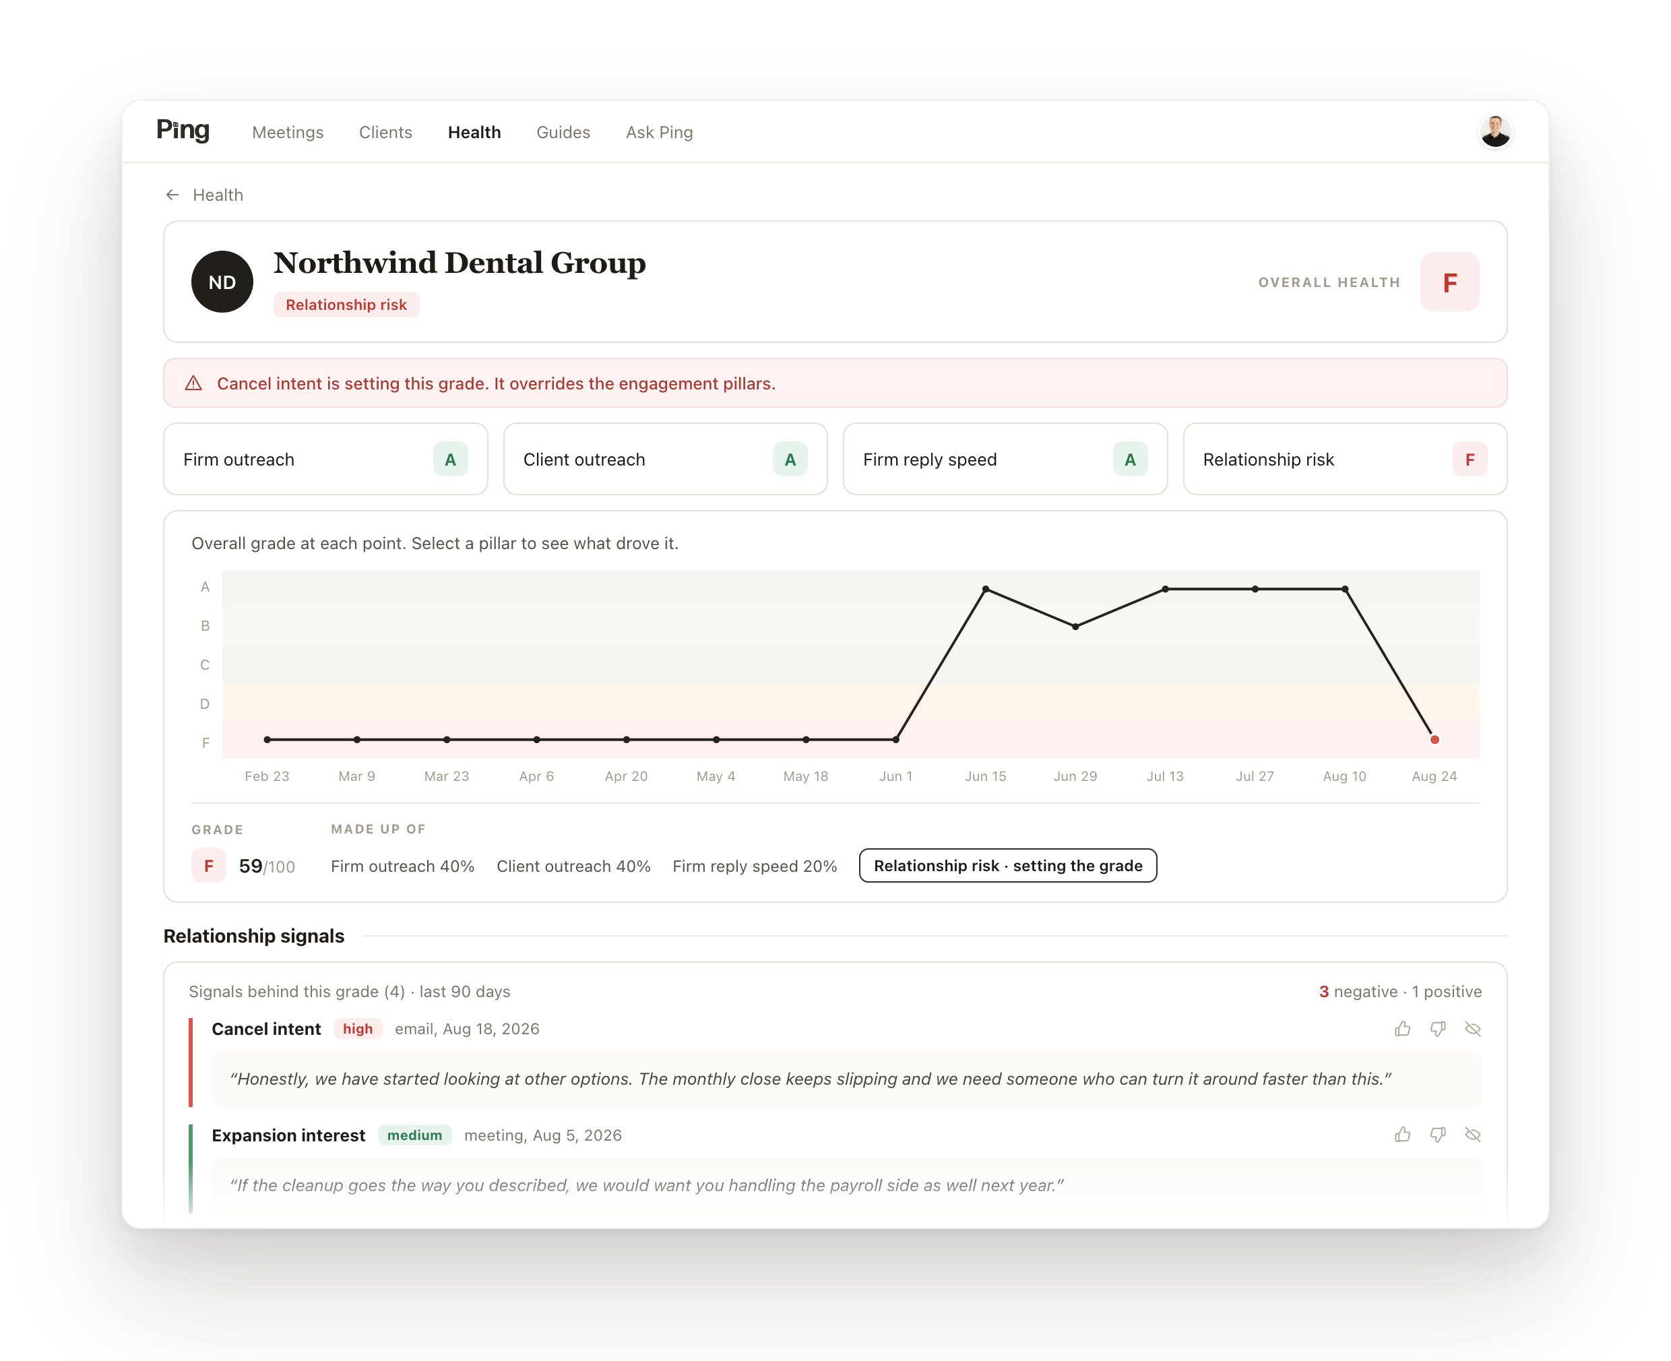Click the warning triangle in cancel intent banner

click(x=193, y=383)
